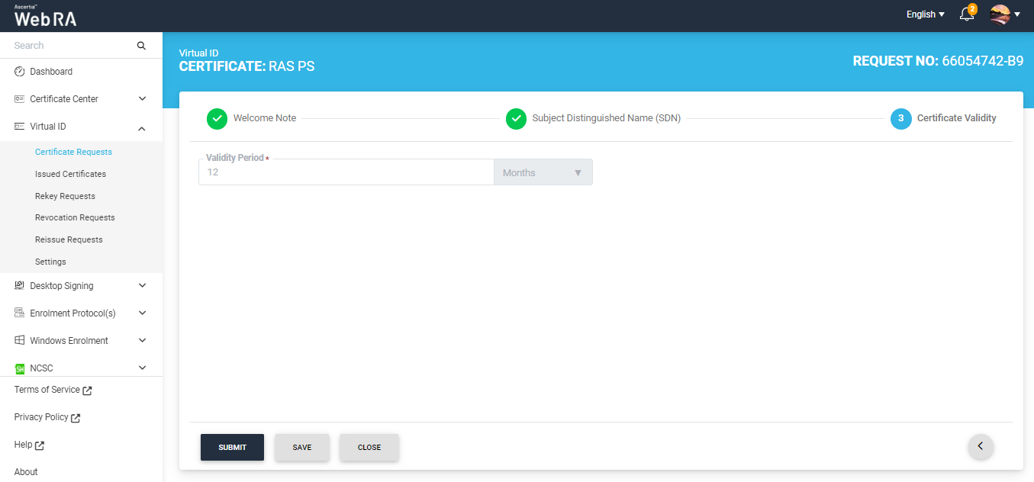Screen dimensions: 1034x482
Task: Click the Subject Distinguished Name checkmark step
Action: click(x=517, y=118)
